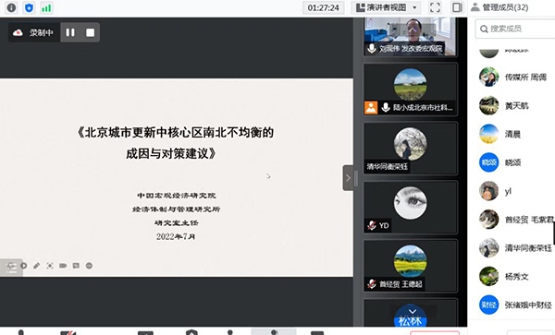This screenshot has width=555, height=335.
Task: Select the YD eye avatar video tile
Action: [x=410, y=208]
